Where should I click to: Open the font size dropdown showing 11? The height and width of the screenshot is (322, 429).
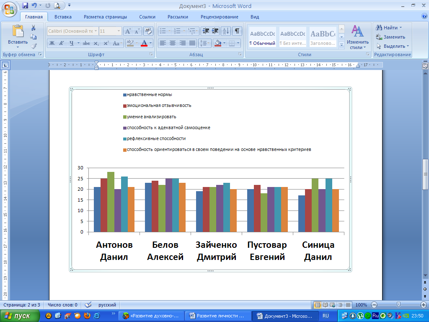(x=119, y=31)
